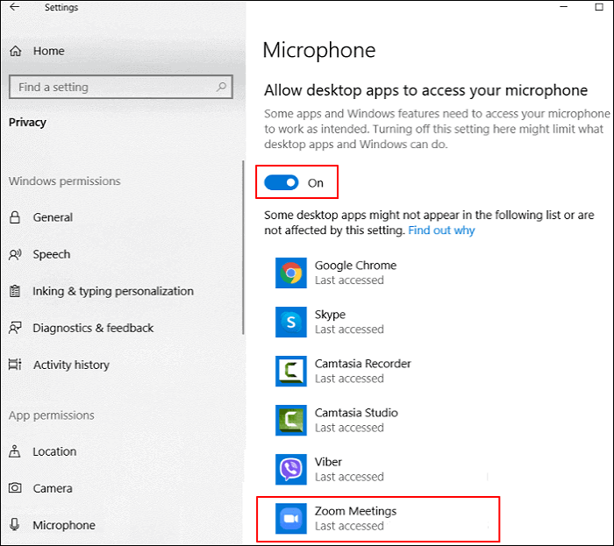Open Camera permissions page
Image resolution: width=614 pixels, height=546 pixels.
[52, 488]
